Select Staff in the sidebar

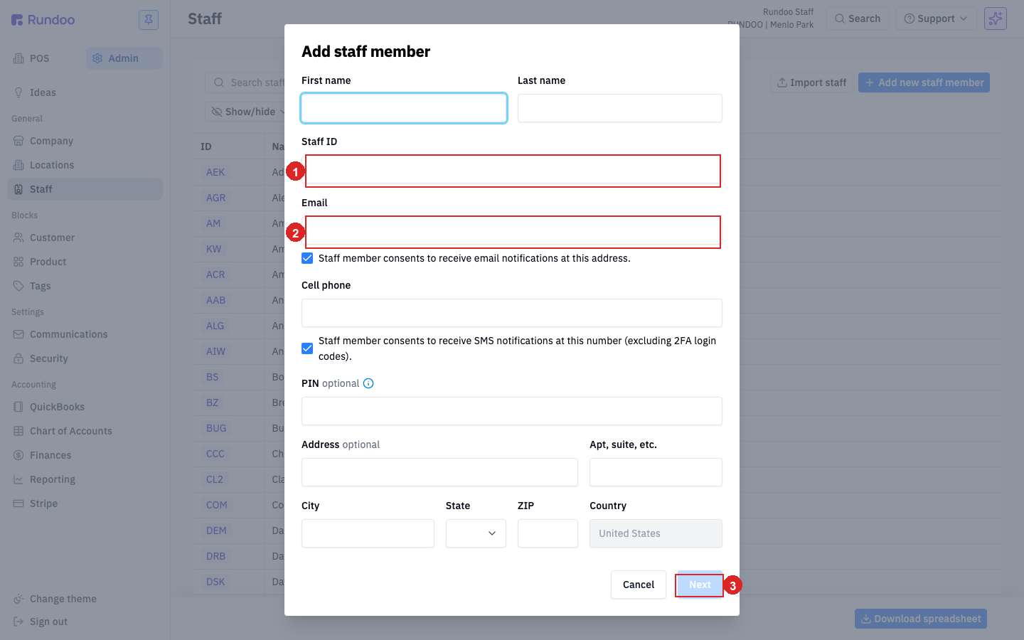[85, 189]
